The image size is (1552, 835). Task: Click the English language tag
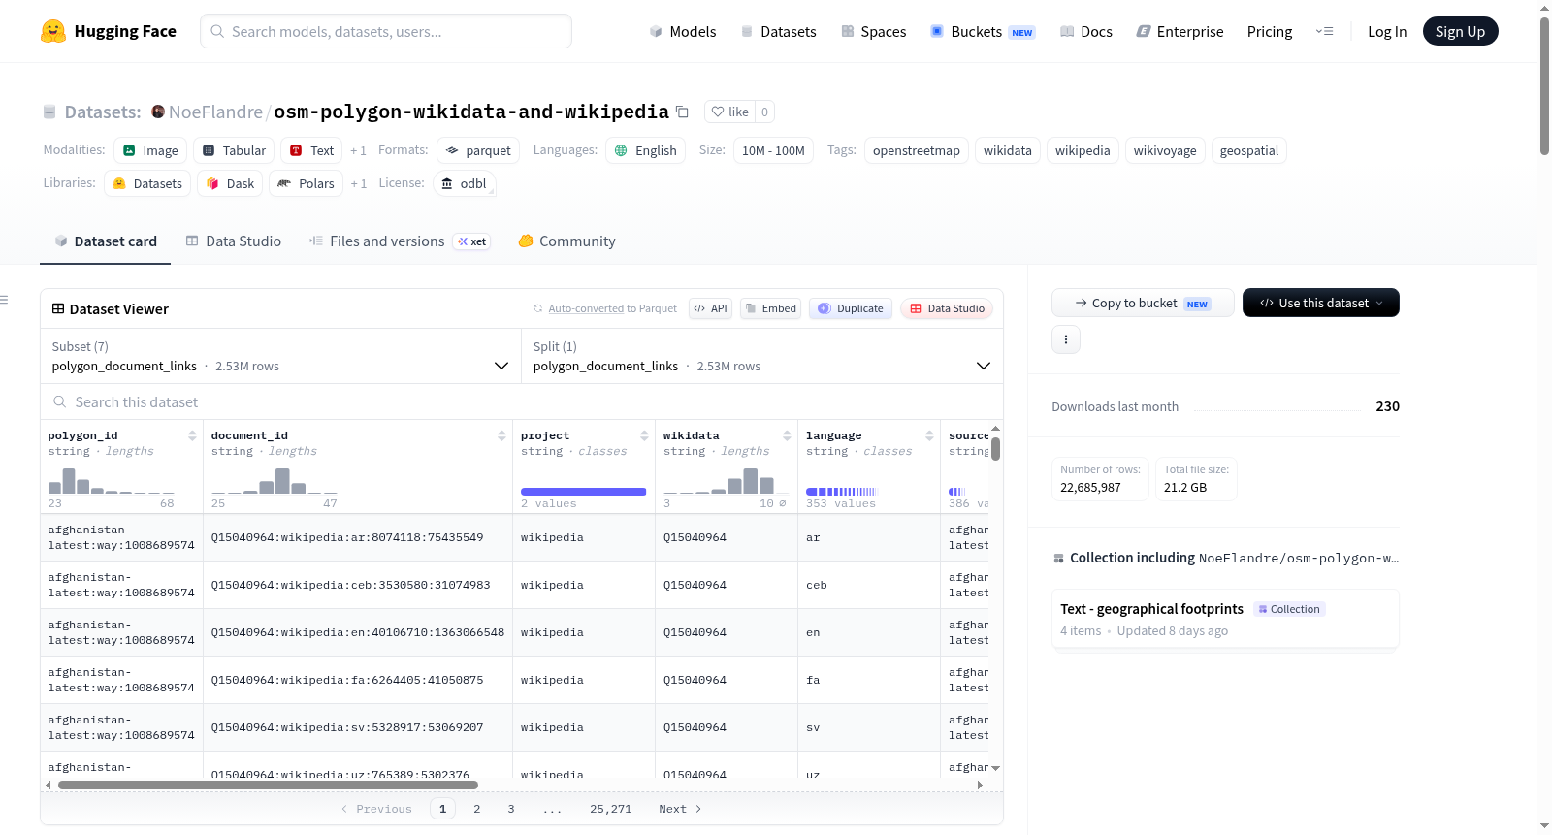coord(646,151)
